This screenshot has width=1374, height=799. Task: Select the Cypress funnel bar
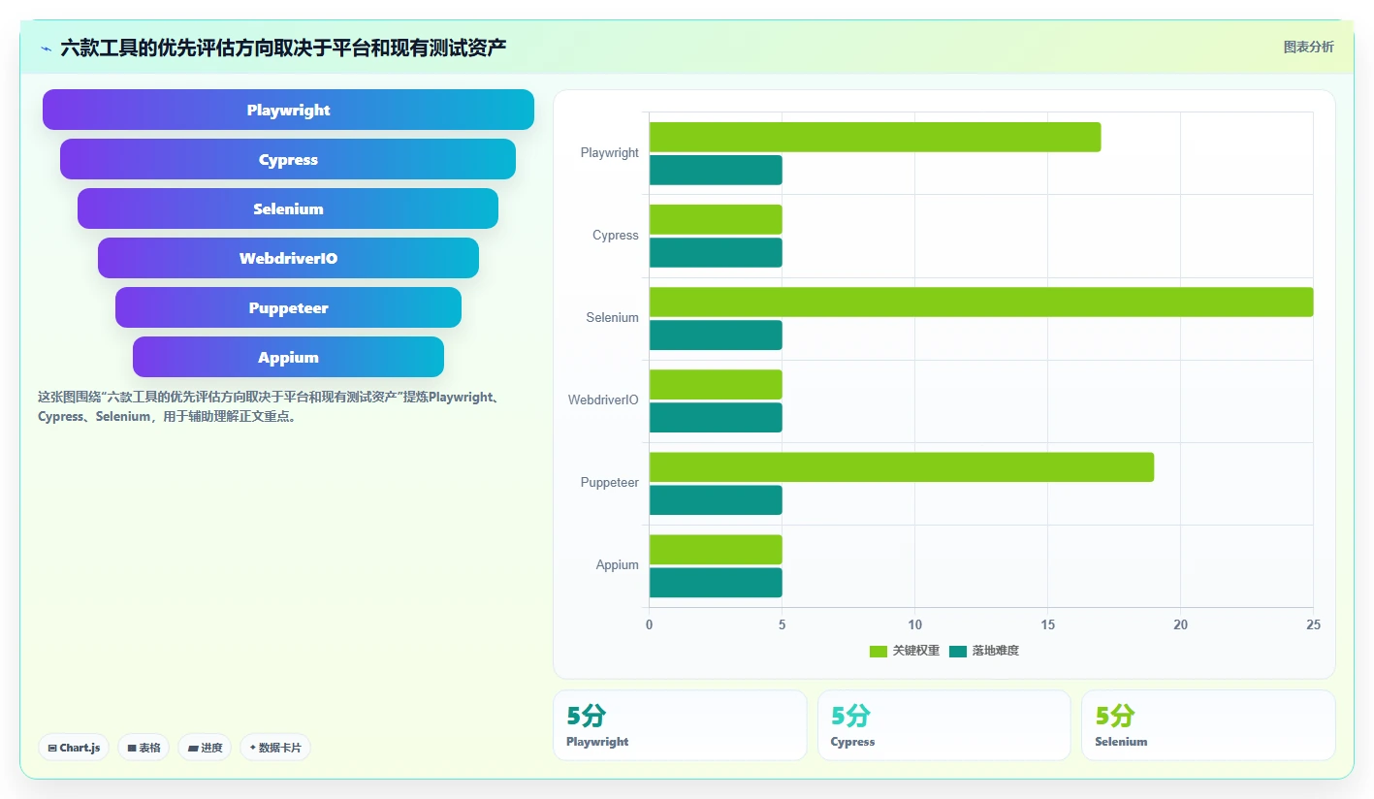(288, 159)
